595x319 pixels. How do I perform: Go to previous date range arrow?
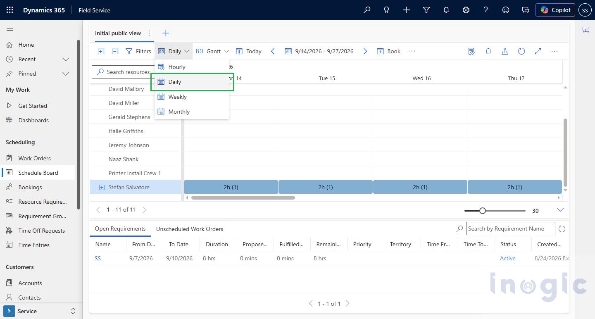pyautogui.click(x=273, y=51)
